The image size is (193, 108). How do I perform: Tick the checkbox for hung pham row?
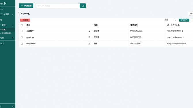22,44
